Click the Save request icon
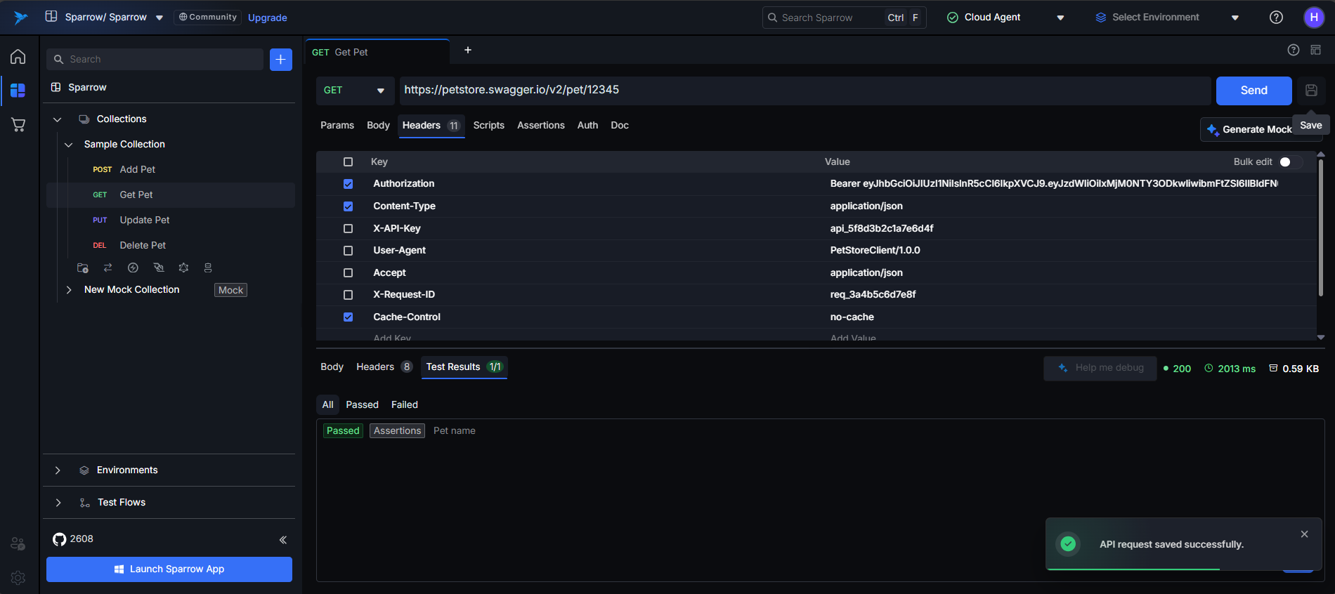1335x594 pixels. 1311,91
